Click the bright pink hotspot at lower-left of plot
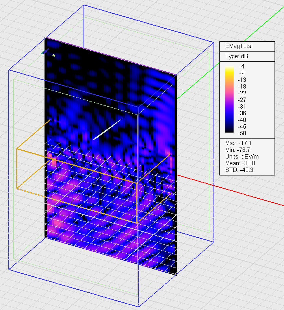 point(57,223)
